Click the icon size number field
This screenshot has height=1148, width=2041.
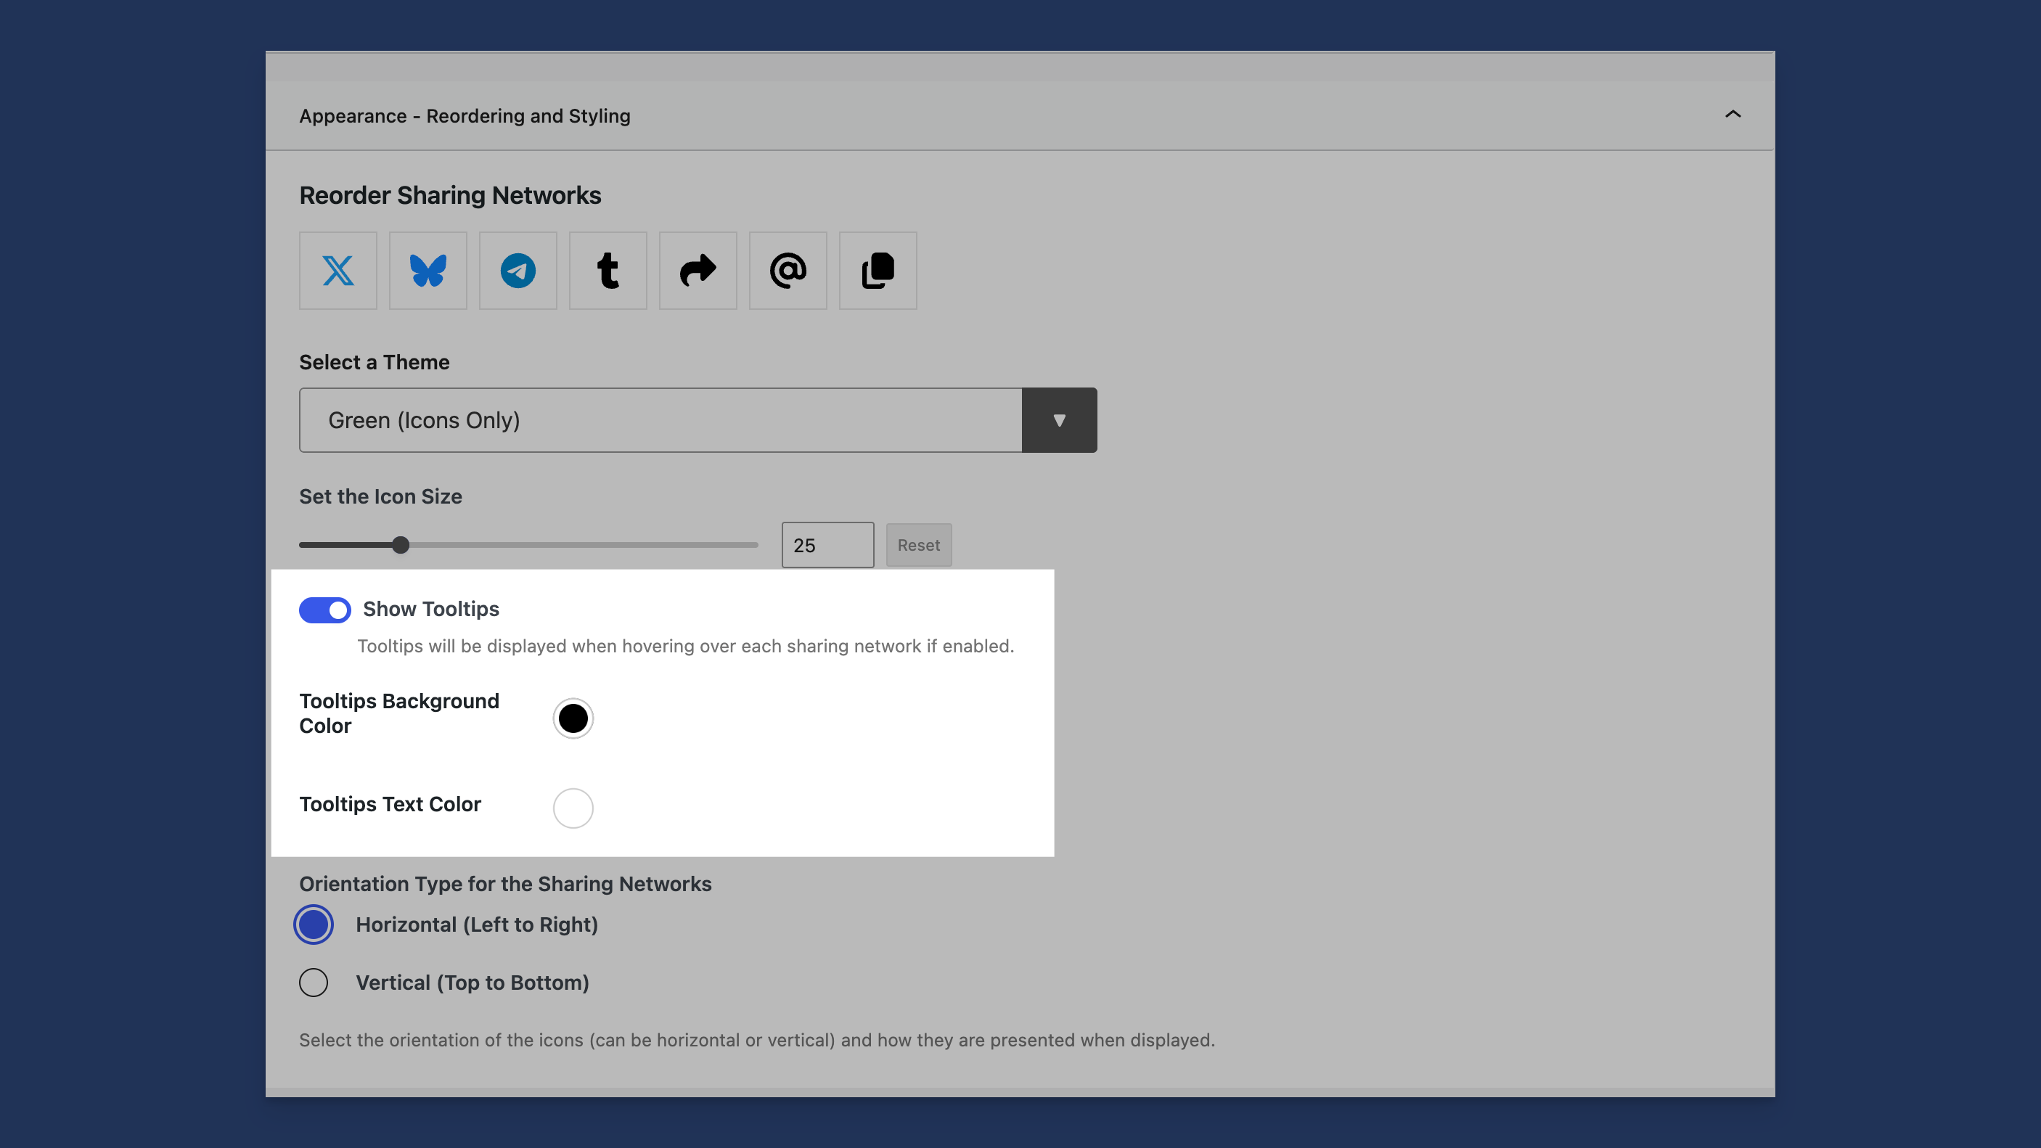pos(827,545)
